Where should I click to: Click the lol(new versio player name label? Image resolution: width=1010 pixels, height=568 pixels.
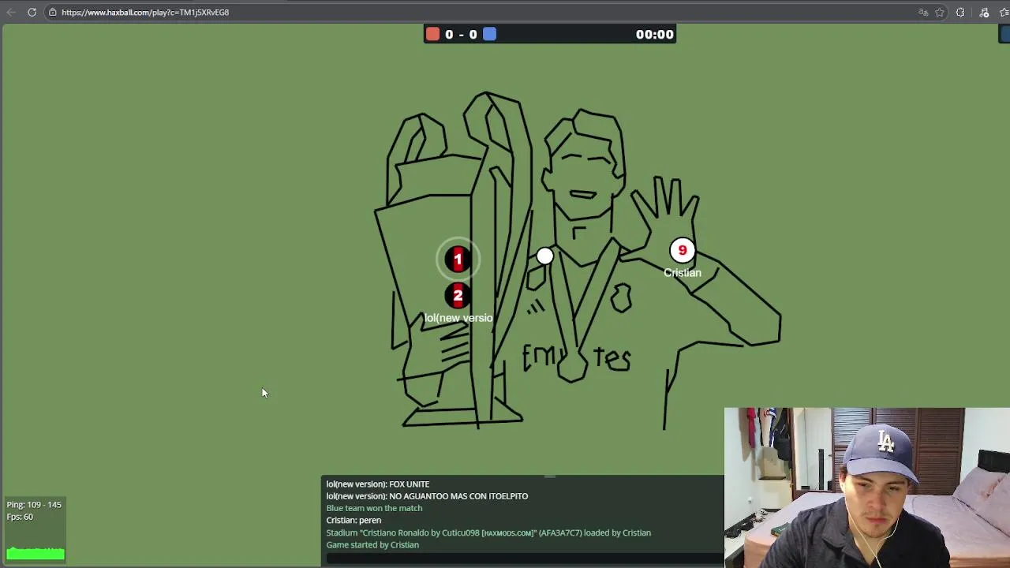tap(458, 318)
